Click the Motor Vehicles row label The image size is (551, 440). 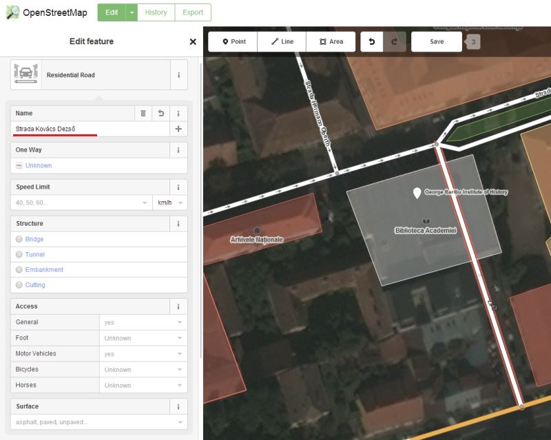[x=36, y=353]
